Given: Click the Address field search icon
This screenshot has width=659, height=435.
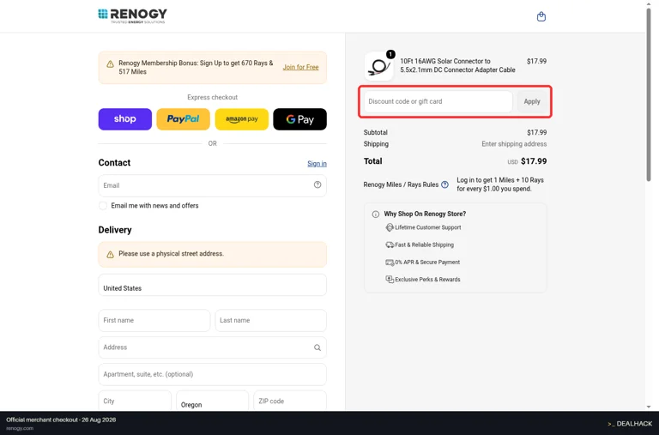Looking at the screenshot, I should tap(317, 347).
